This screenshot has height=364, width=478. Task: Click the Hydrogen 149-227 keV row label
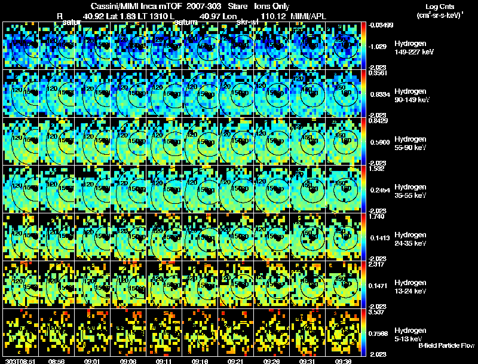point(413,48)
